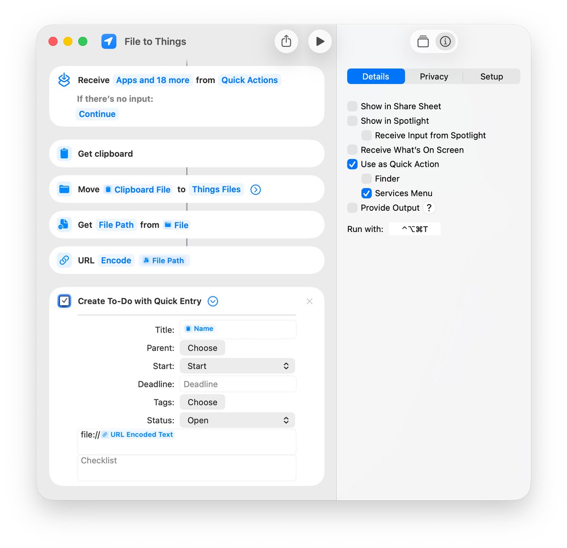Change the Continue no-input behavior

(97, 114)
